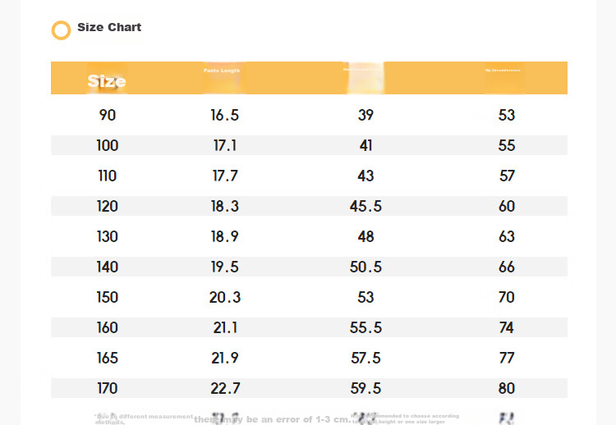This screenshot has height=425, width=616.
Task: Select the pants length value 21.1
Action: 225,327
